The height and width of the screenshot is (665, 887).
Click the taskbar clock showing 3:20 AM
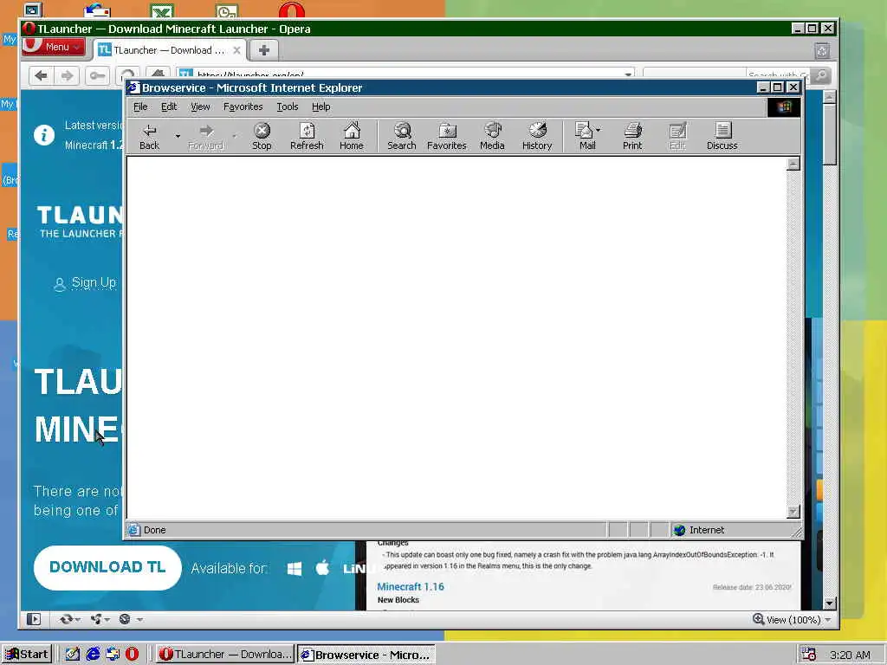tap(850, 655)
